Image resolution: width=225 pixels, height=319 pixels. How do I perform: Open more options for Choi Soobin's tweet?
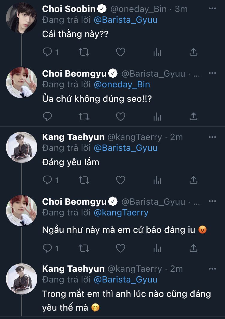212,9
